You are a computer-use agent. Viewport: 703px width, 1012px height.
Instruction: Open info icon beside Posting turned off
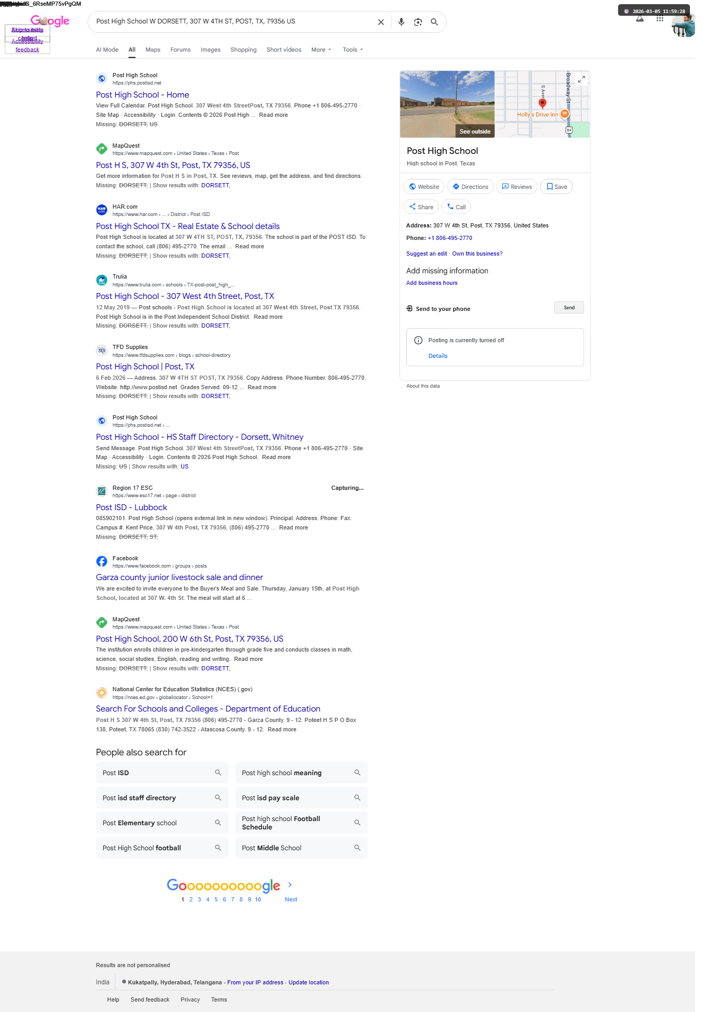pyautogui.click(x=418, y=340)
